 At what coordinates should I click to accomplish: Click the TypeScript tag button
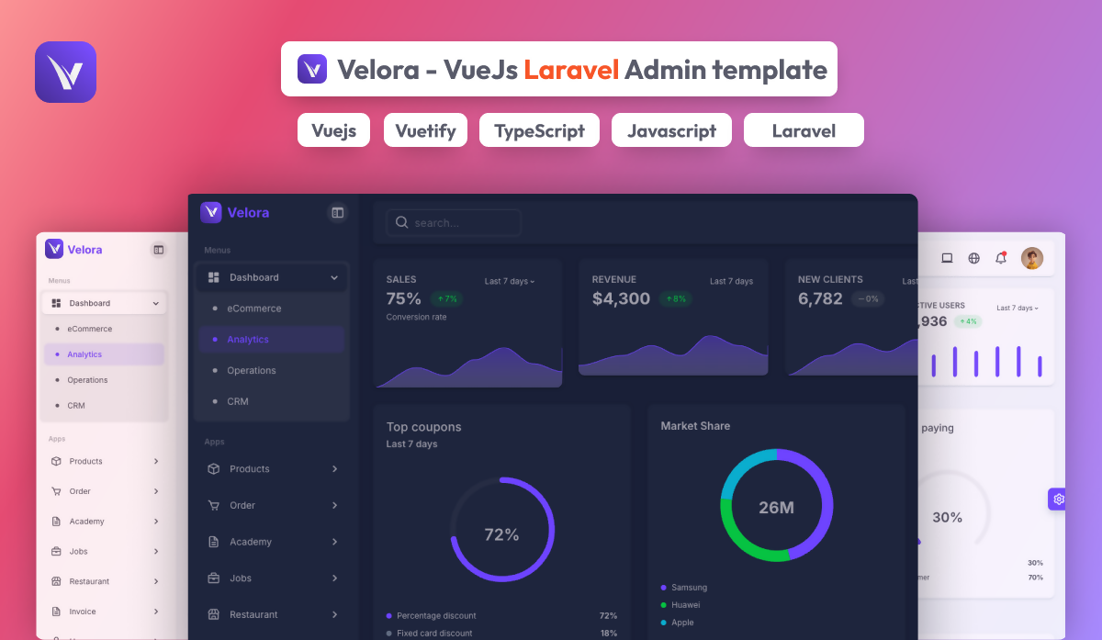539,130
